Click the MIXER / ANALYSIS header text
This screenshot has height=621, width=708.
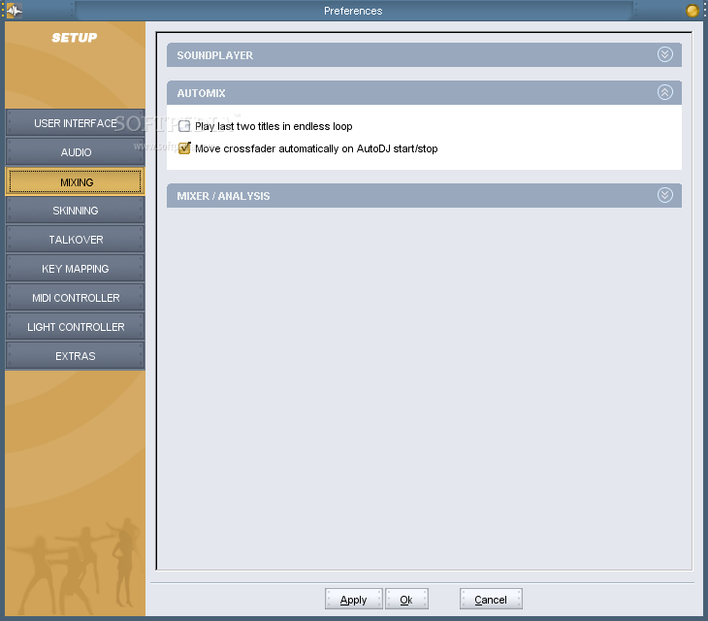223,196
